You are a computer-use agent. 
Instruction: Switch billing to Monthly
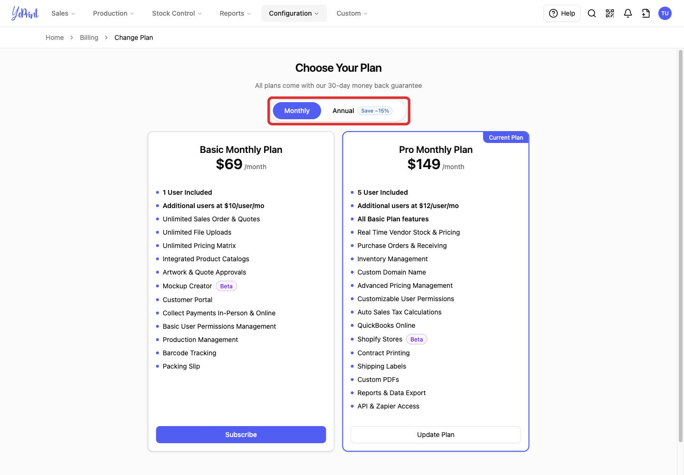pyautogui.click(x=297, y=111)
